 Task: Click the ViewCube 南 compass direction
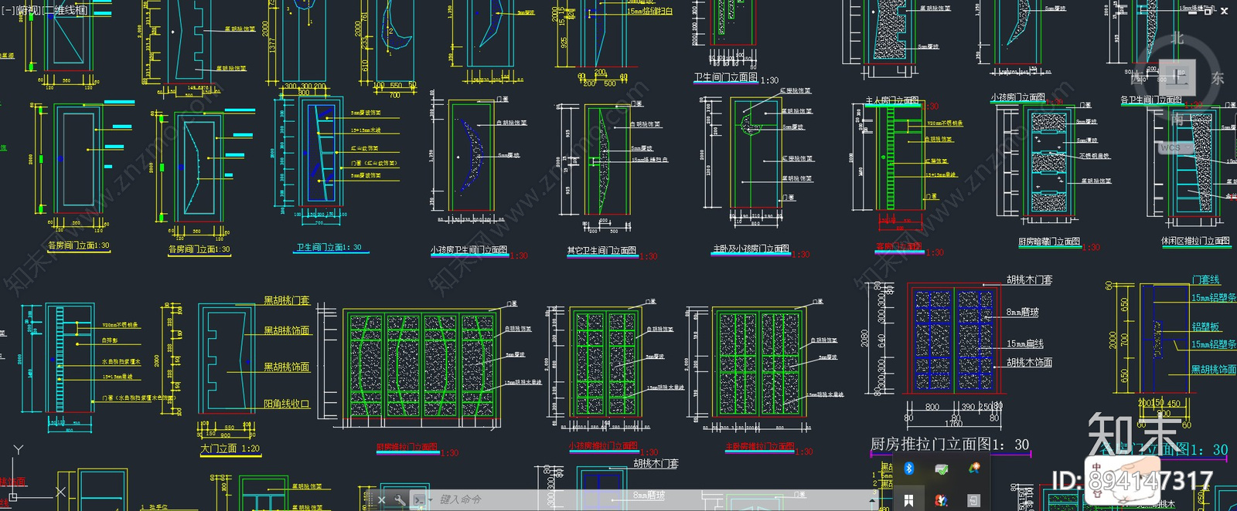[x=1177, y=119]
